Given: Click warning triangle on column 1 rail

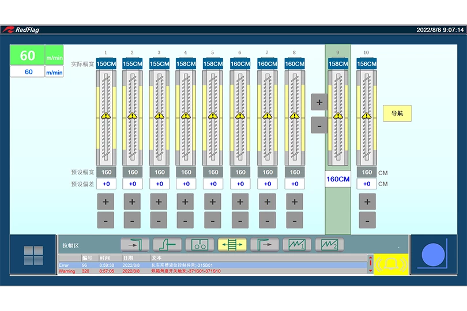Looking at the screenshot, I should 106,115.
